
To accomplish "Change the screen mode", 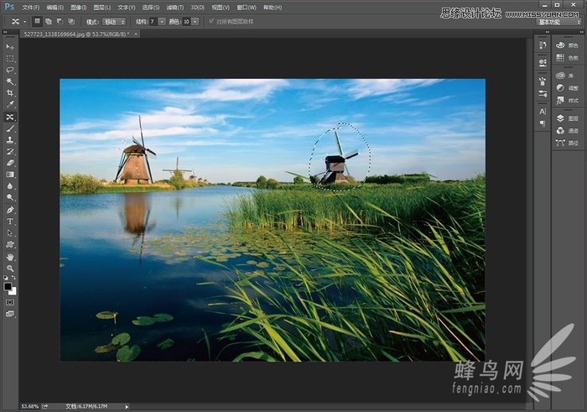I will point(10,314).
